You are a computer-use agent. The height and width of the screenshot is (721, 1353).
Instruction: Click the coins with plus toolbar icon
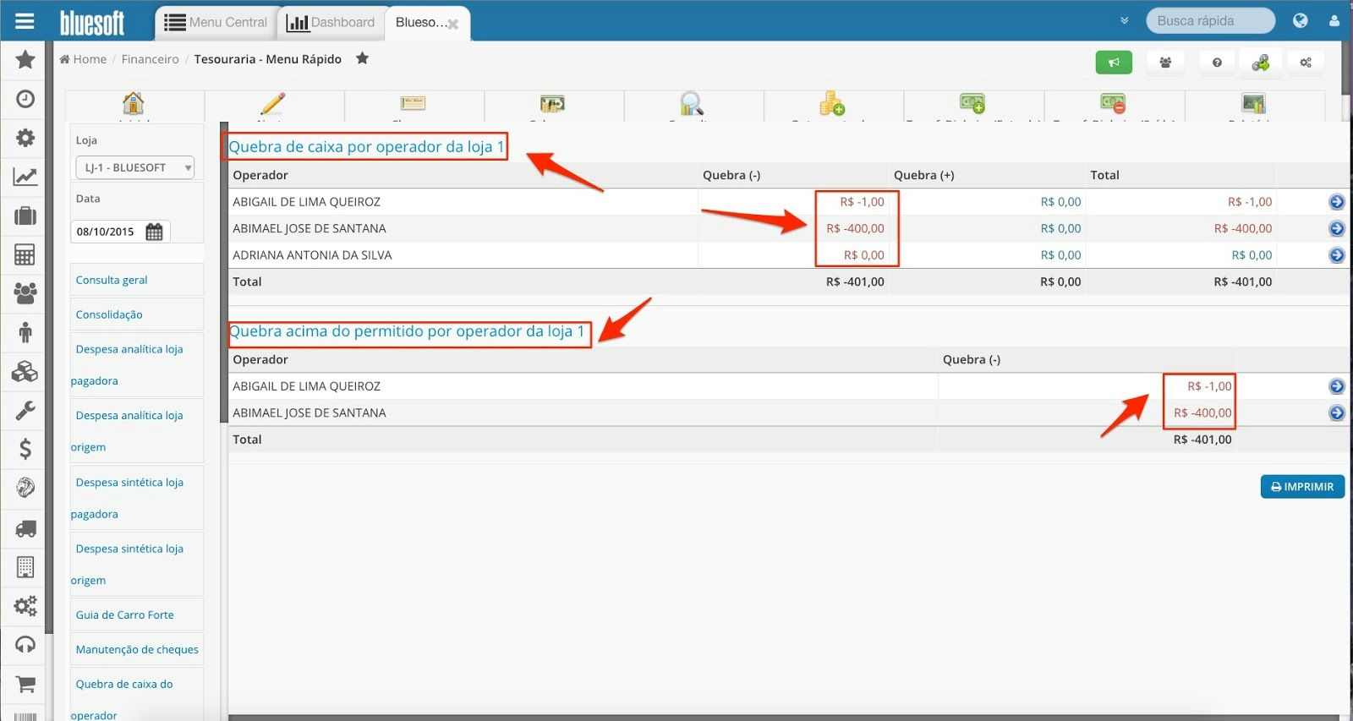832,103
